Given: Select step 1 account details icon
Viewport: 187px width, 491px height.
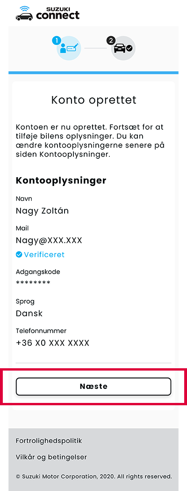Looking at the screenshot, I should tap(69, 48).
